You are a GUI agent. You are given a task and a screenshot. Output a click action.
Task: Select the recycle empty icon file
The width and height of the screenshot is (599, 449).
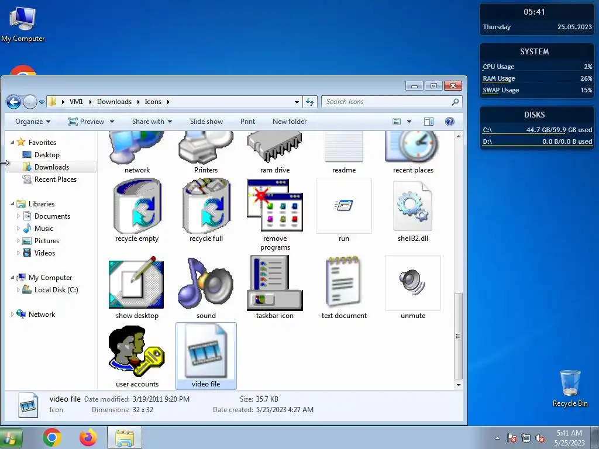tap(137, 210)
